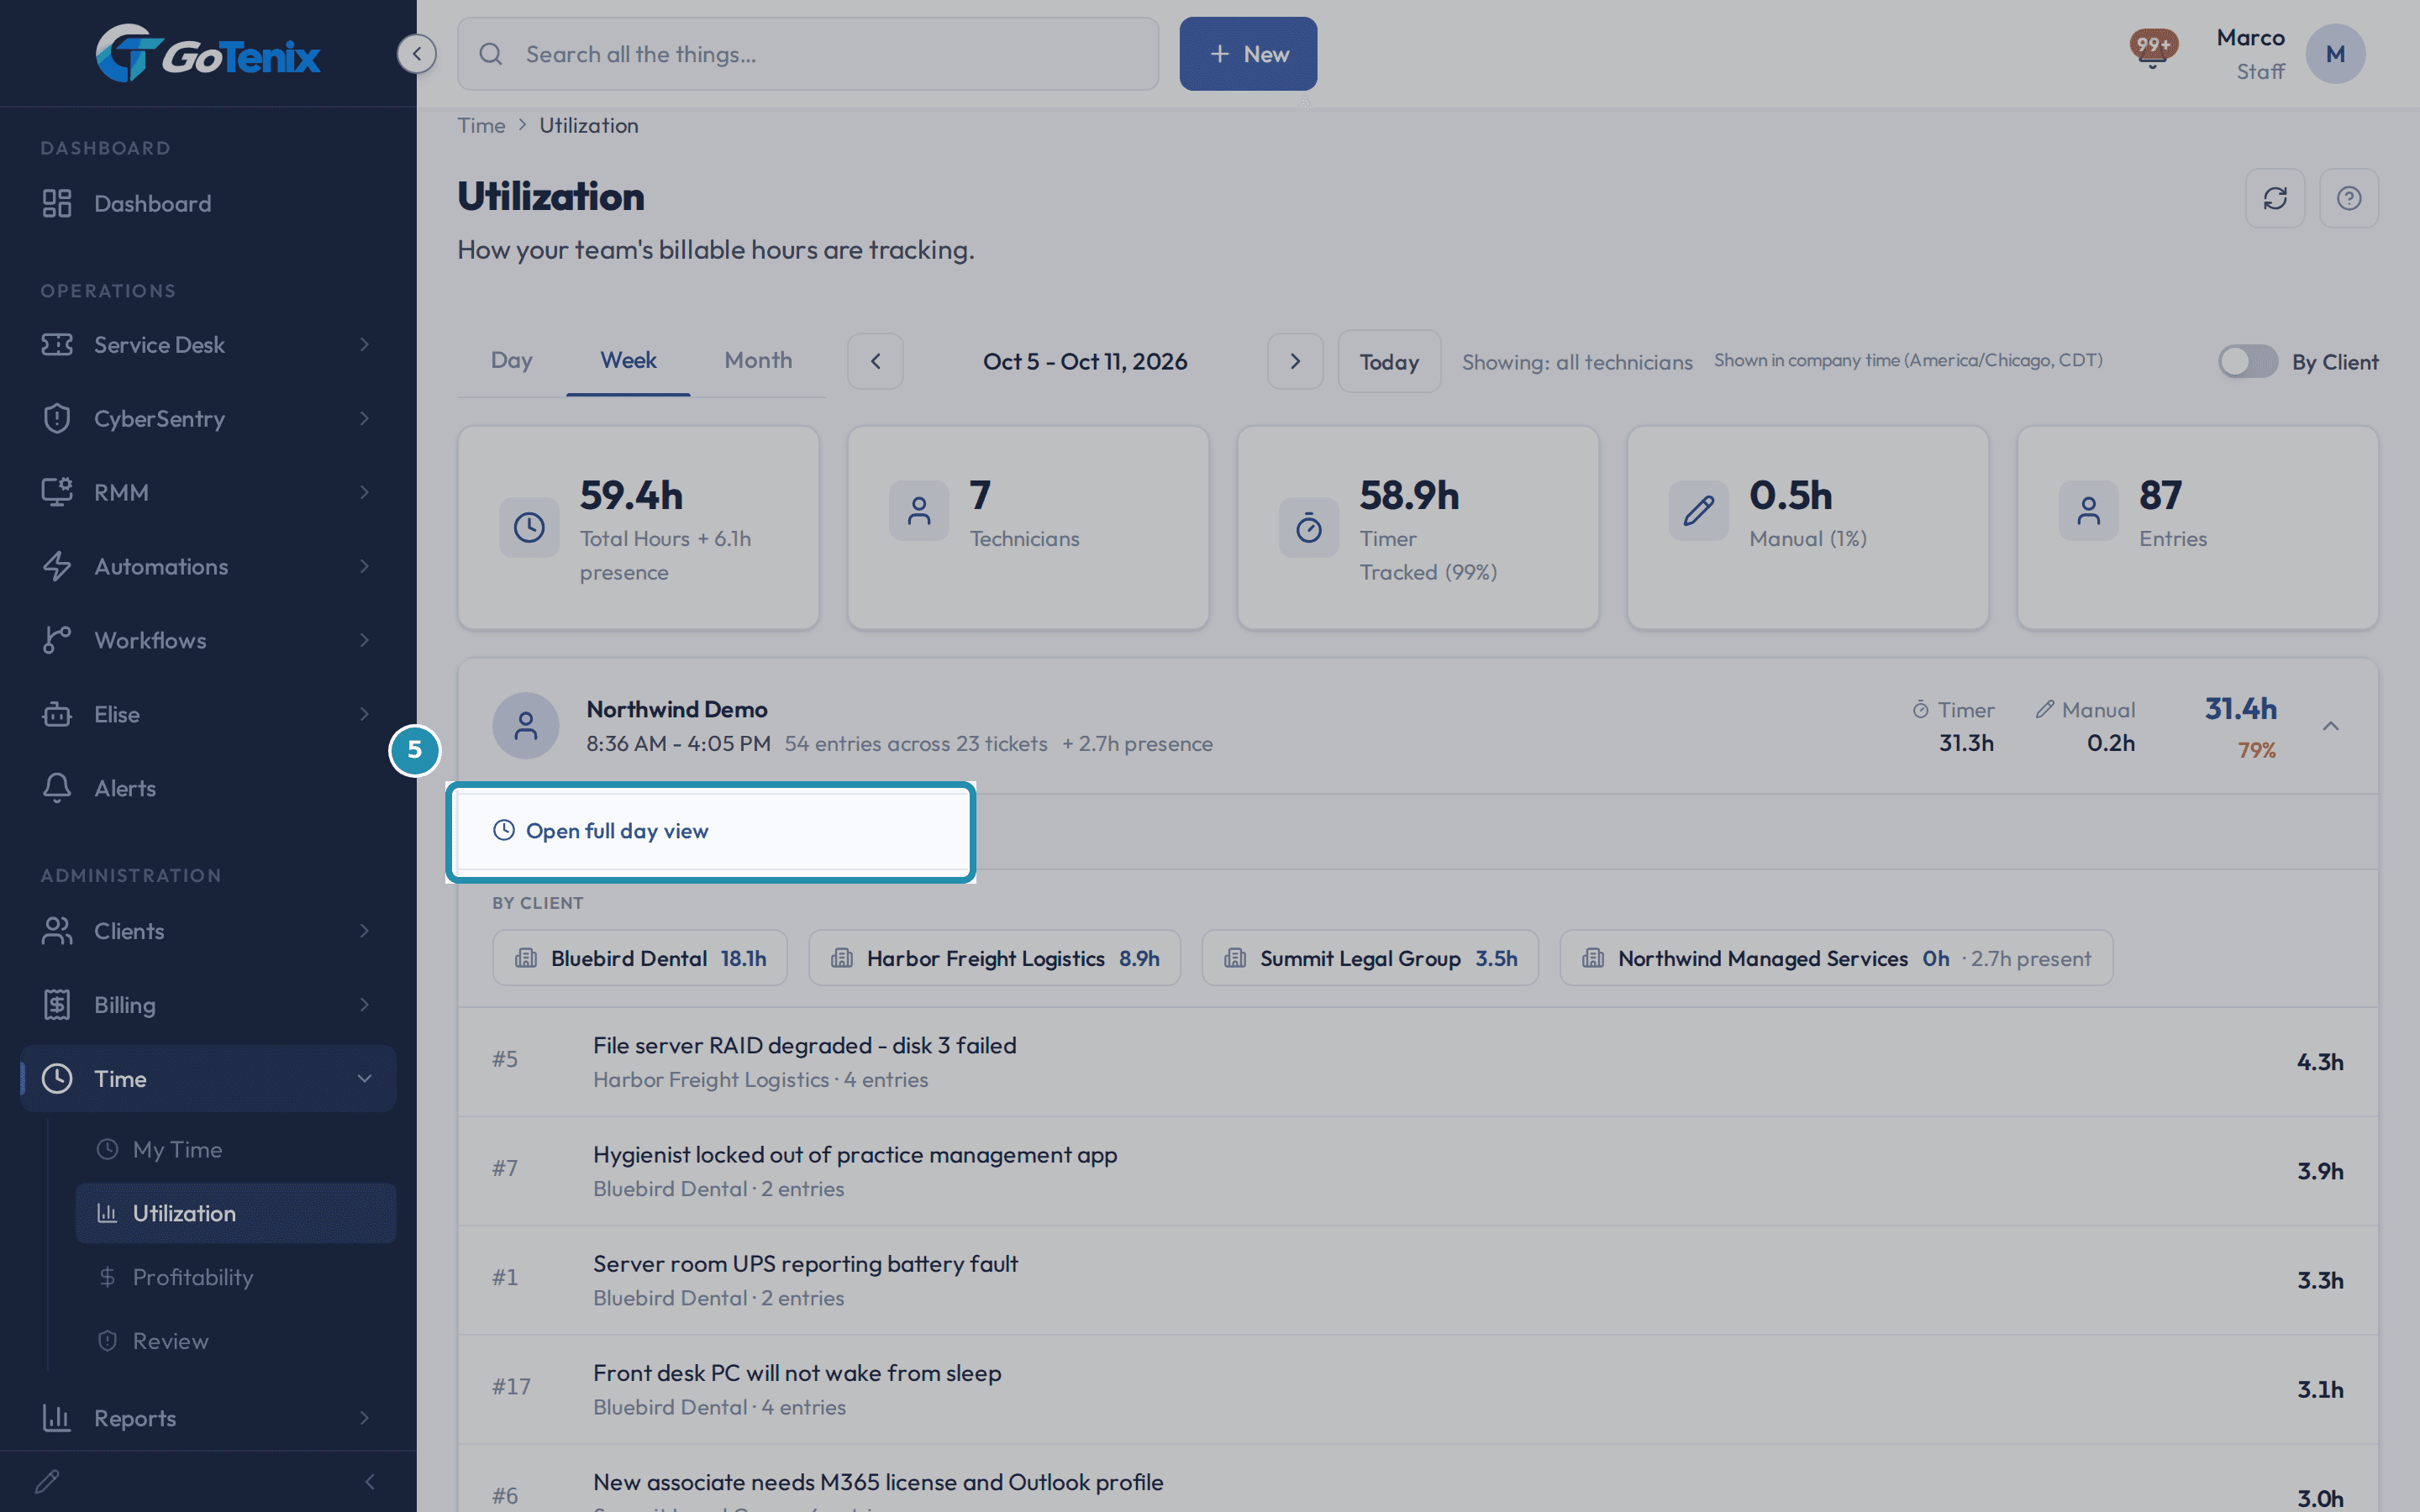
Task: Expand the RMM section
Action: [x=208, y=492]
